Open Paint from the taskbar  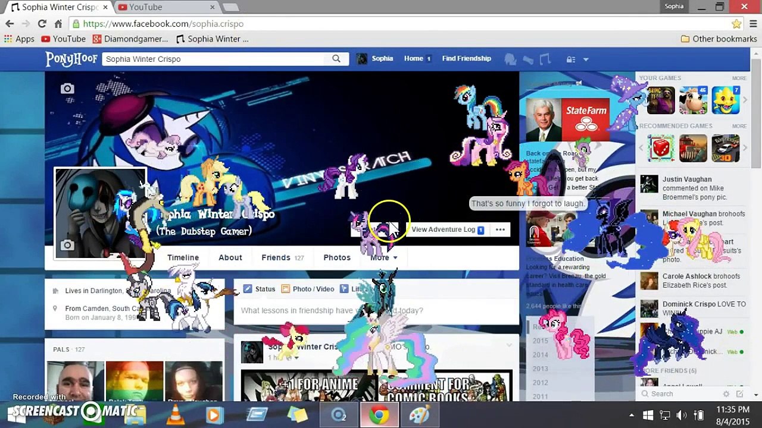pos(419,414)
